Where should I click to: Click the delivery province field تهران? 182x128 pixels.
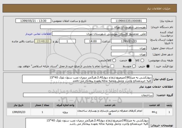click(129, 48)
